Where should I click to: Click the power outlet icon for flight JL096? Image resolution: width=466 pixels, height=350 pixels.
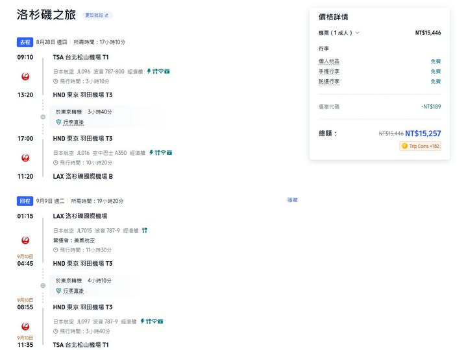pos(149,71)
